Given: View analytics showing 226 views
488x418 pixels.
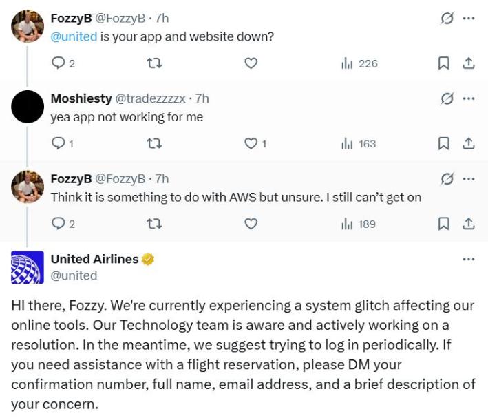Looking at the screenshot, I should 360,63.
